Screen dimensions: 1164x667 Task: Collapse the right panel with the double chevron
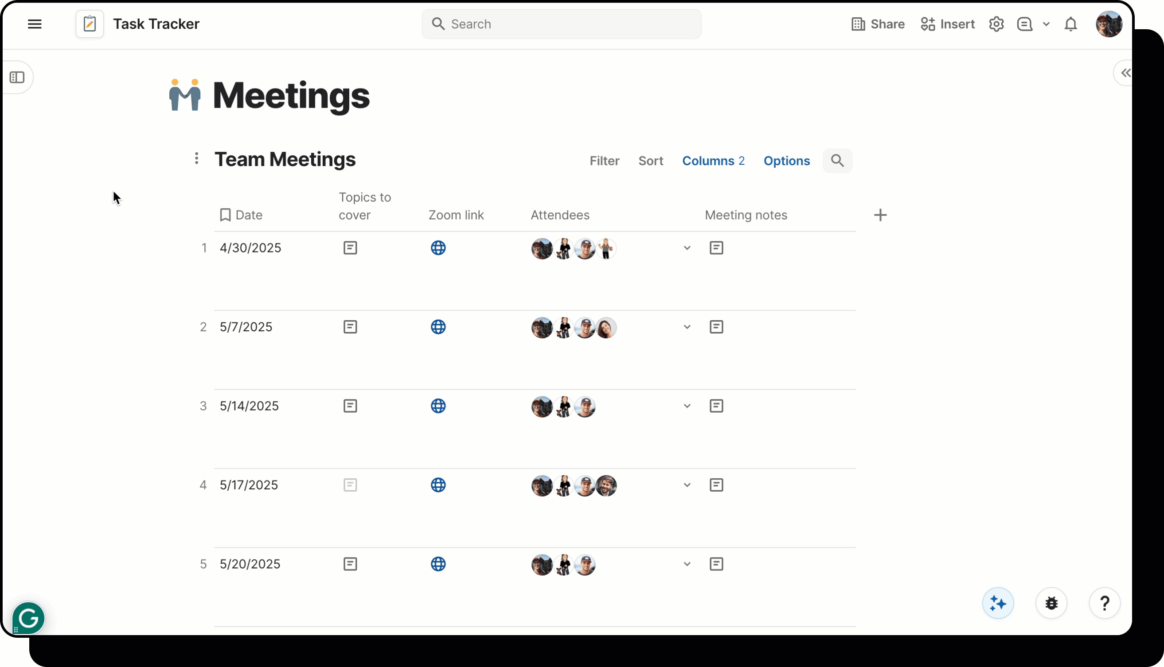pyautogui.click(x=1125, y=72)
